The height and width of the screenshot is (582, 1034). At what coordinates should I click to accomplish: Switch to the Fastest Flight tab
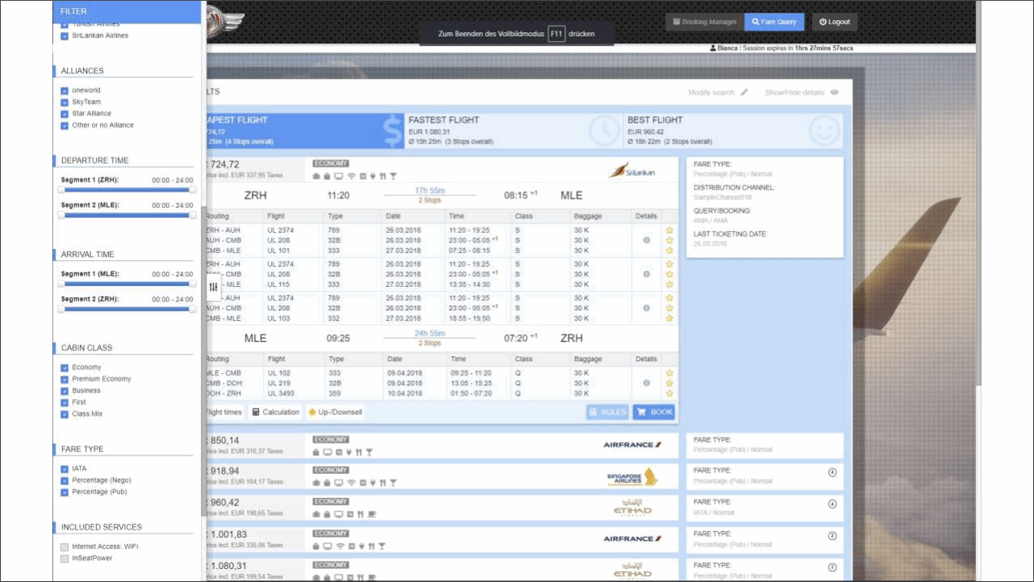[x=515, y=131]
